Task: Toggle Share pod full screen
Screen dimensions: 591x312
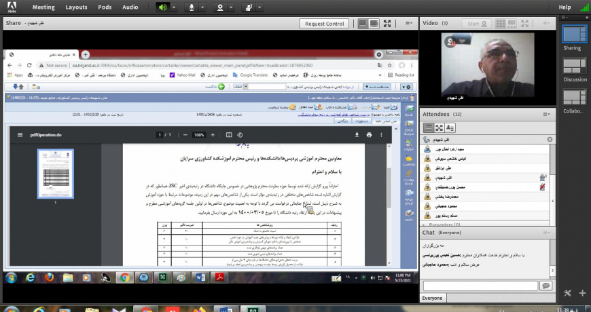Action: [387, 24]
